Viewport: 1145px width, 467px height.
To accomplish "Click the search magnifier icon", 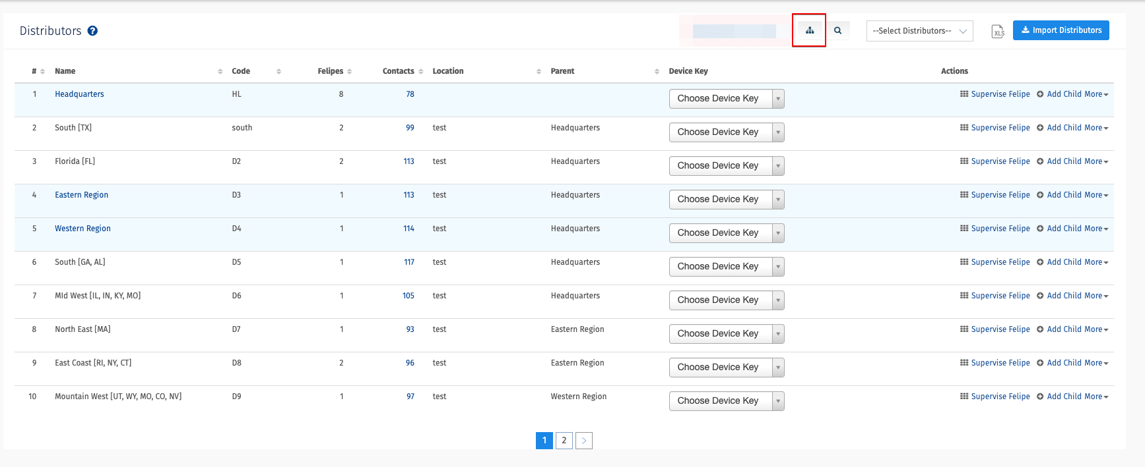I will click(x=837, y=30).
